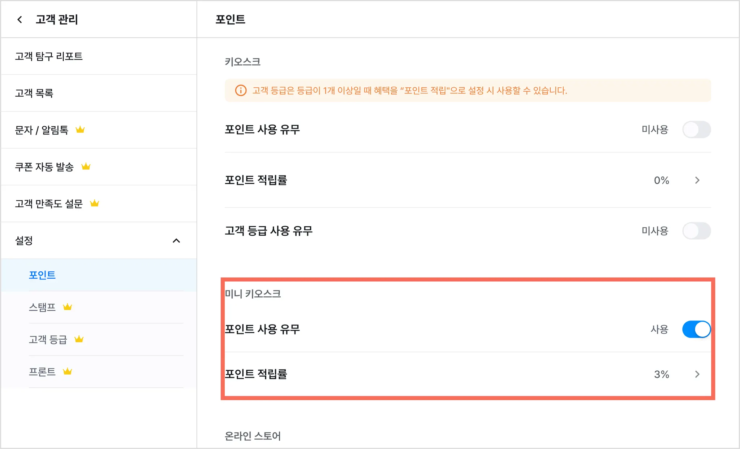Click the orange info icon in the notice banner

coord(241,90)
